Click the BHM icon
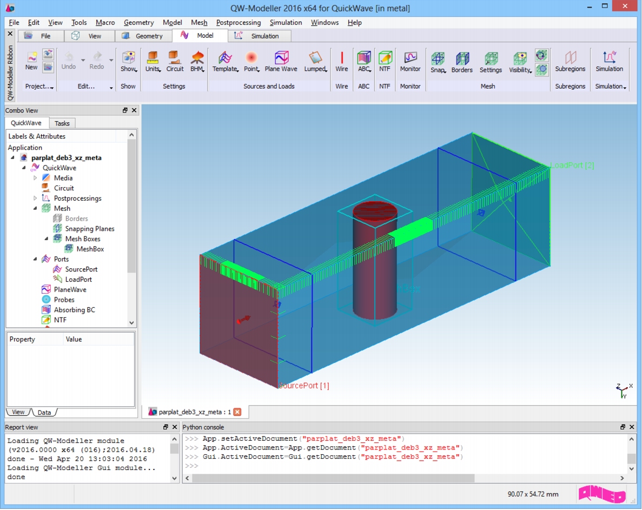This screenshot has width=642, height=510. pos(197,58)
